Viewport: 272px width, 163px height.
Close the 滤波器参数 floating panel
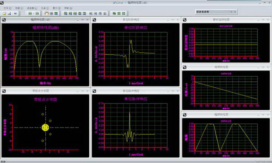click(x=235, y=12)
